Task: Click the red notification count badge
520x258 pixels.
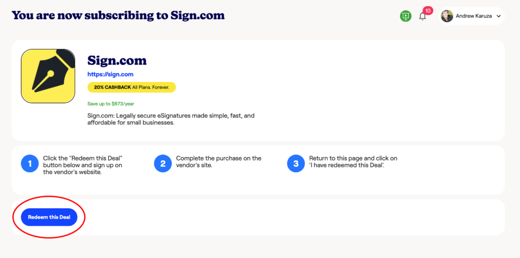Action: (428, 11)
